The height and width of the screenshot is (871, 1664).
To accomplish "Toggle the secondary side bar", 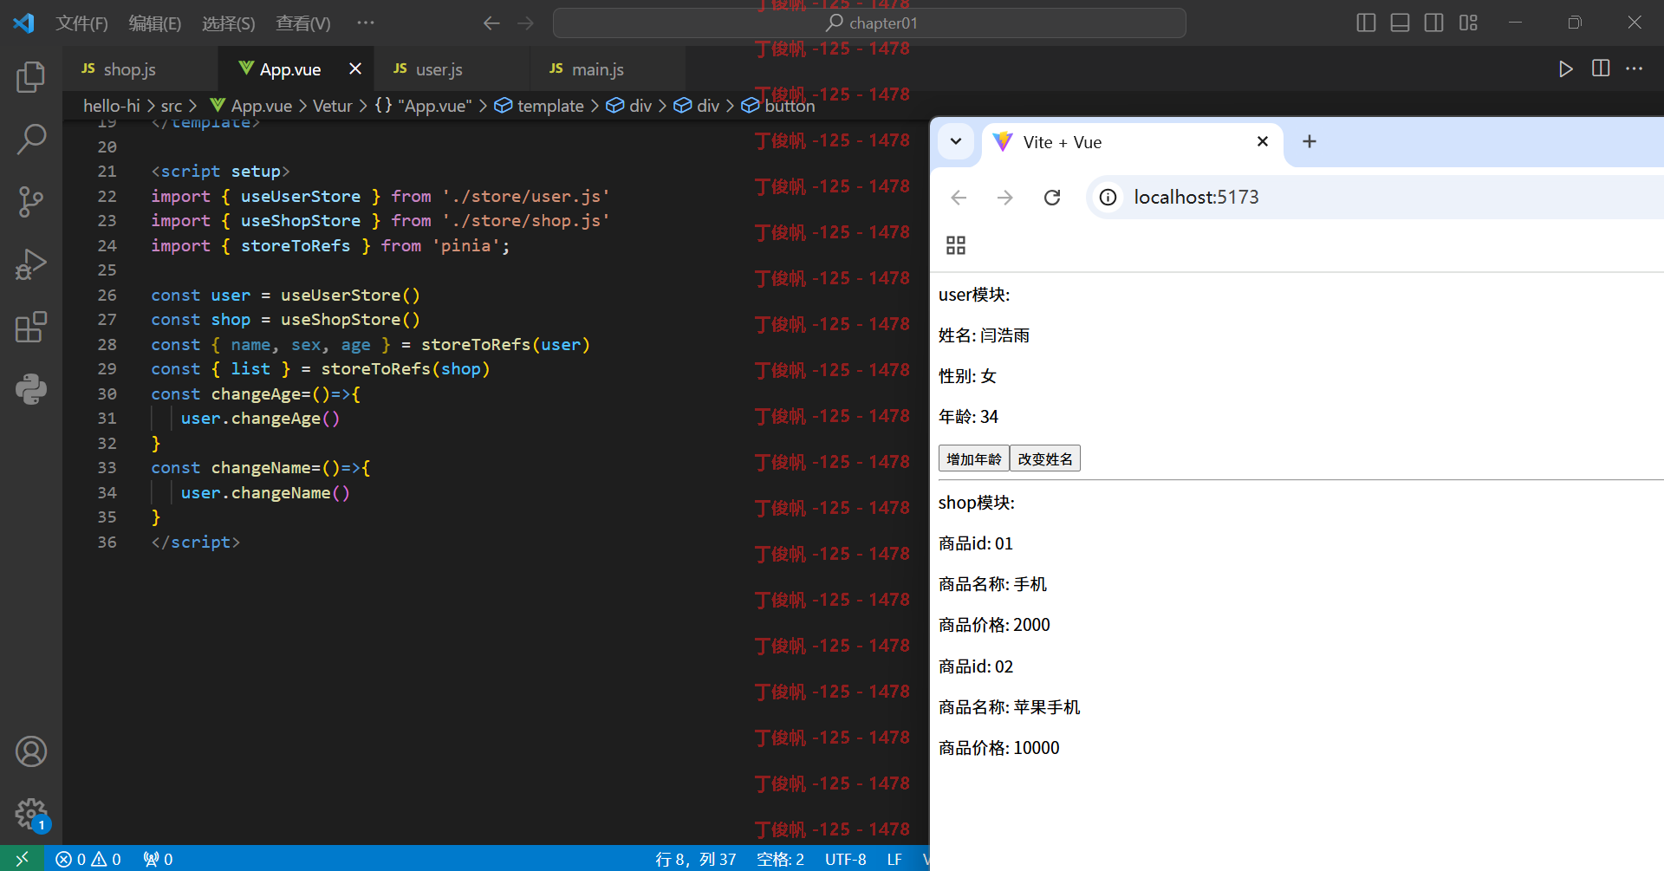I will [x=1434, y=23].
